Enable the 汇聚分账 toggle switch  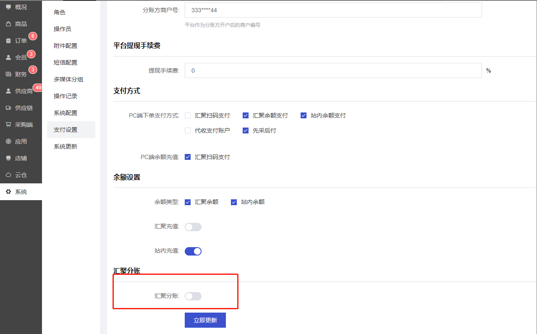[193, 296]
